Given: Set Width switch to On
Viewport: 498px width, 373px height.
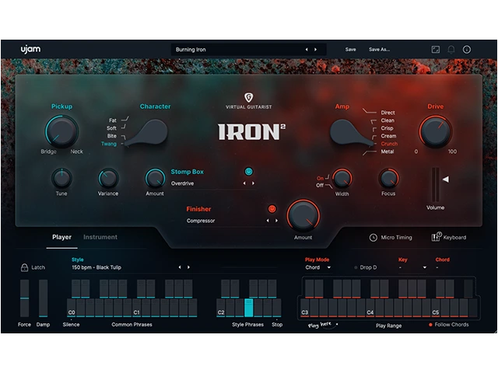Looking at the screenshot, I should point(320,178).
